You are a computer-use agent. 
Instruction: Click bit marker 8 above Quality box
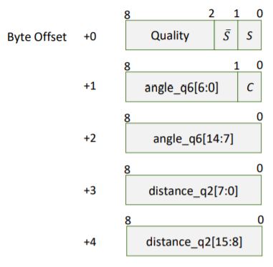tap(128, 15)
